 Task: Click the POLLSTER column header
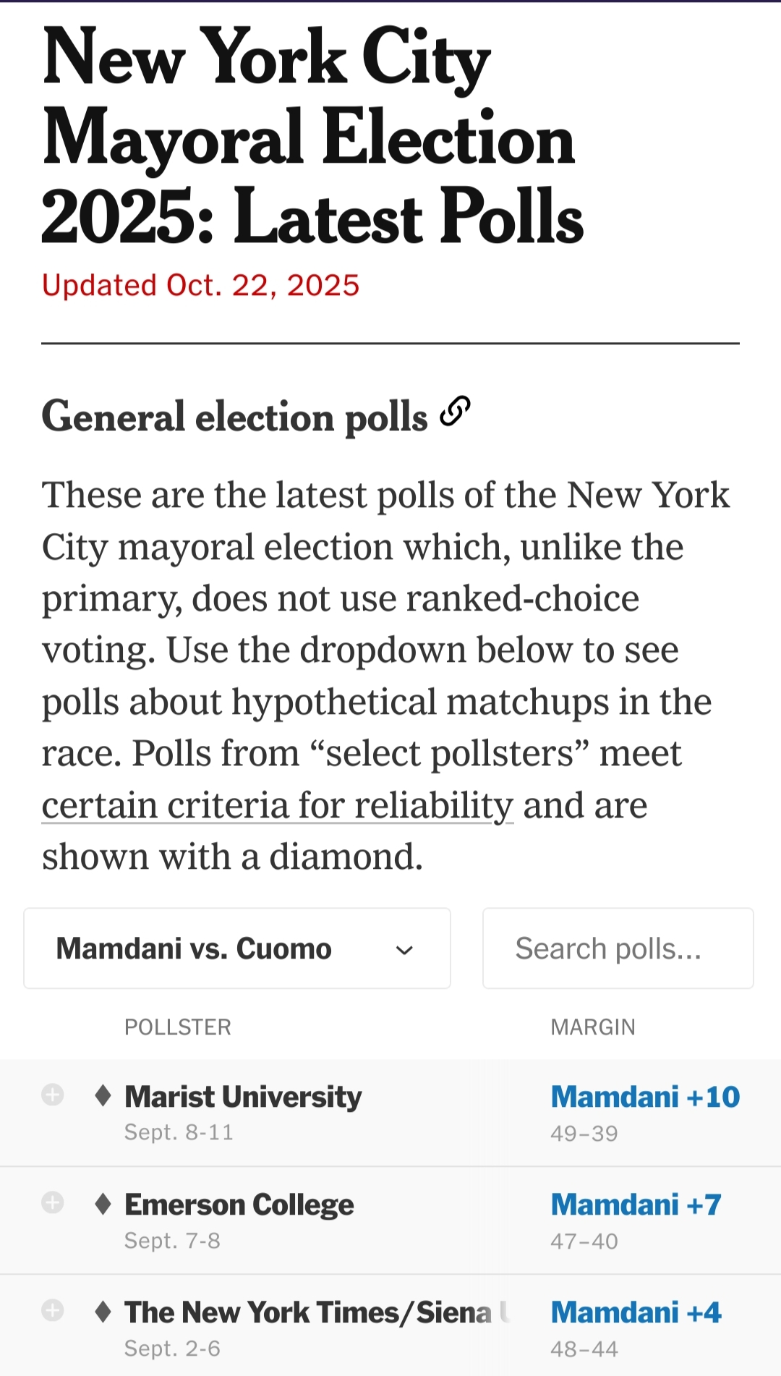pyautogui.click(x=178, y=1027)
